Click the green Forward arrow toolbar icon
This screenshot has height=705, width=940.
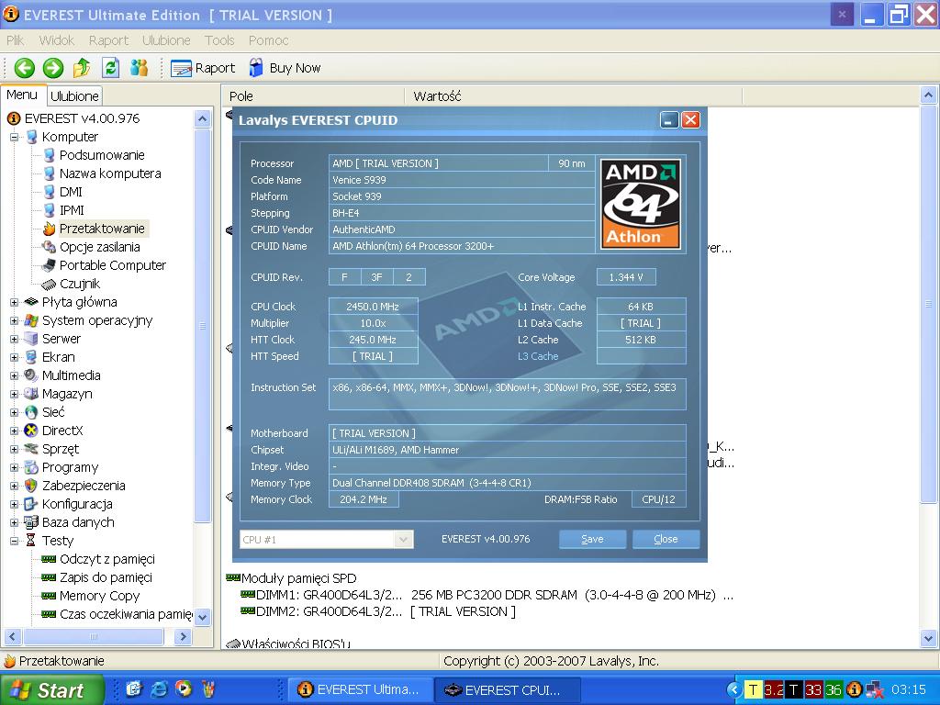pyautogui.click(x=52, y=68)
